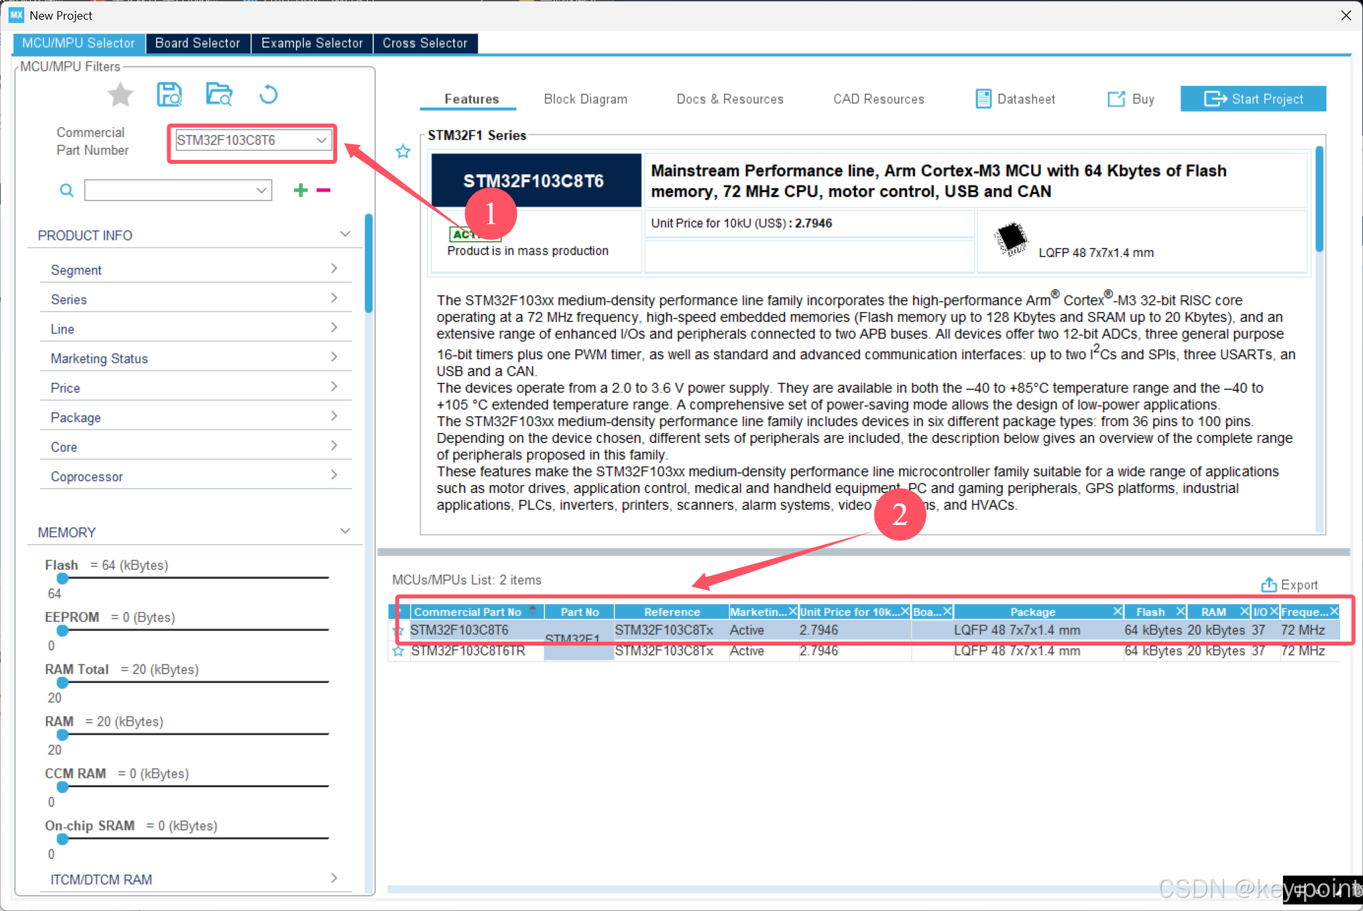Switch to the Board Selector tab
Image resolution: width=1363 pixels, height=911 pixels.
coord(197,43)
